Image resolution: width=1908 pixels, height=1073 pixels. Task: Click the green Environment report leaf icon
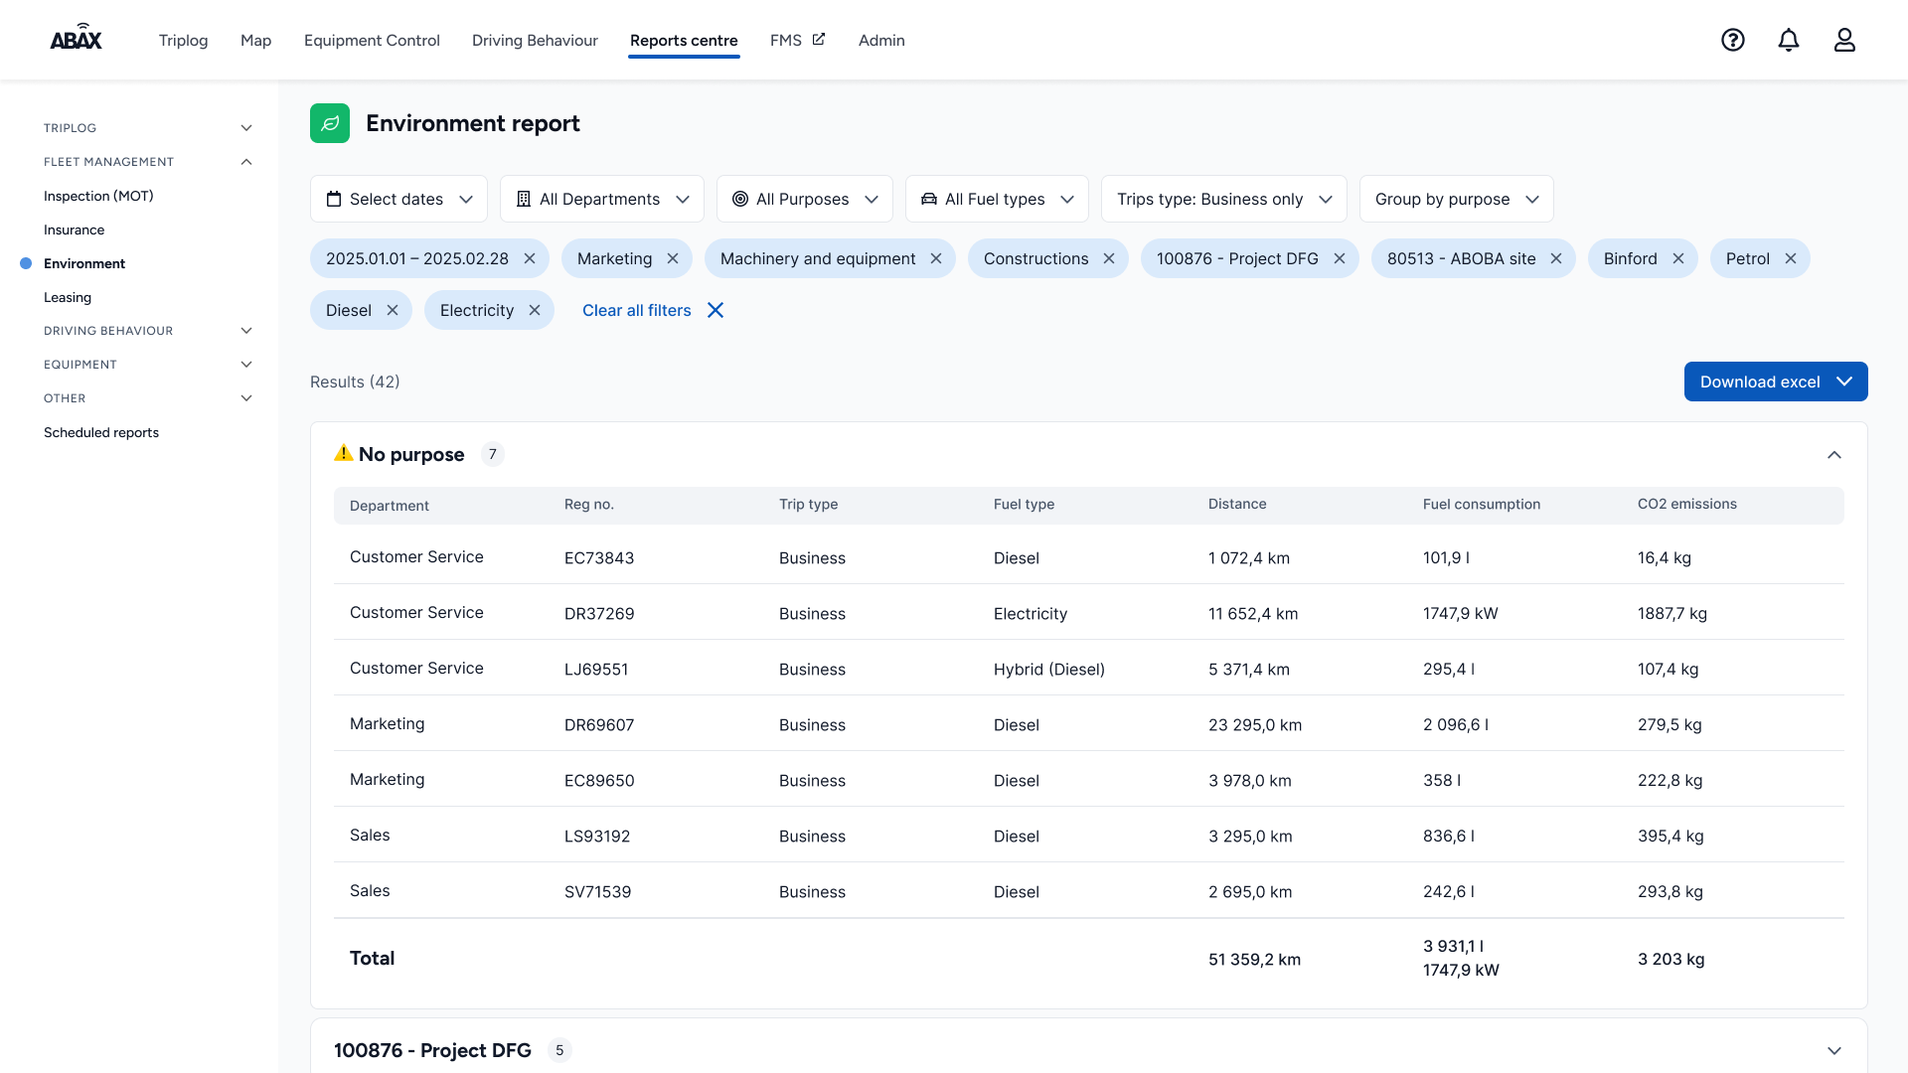click(x=330, y=123)
